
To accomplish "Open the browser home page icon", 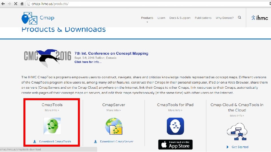I will 22,4.
